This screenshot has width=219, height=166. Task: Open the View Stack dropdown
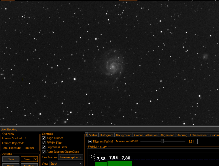coord(66,164)
